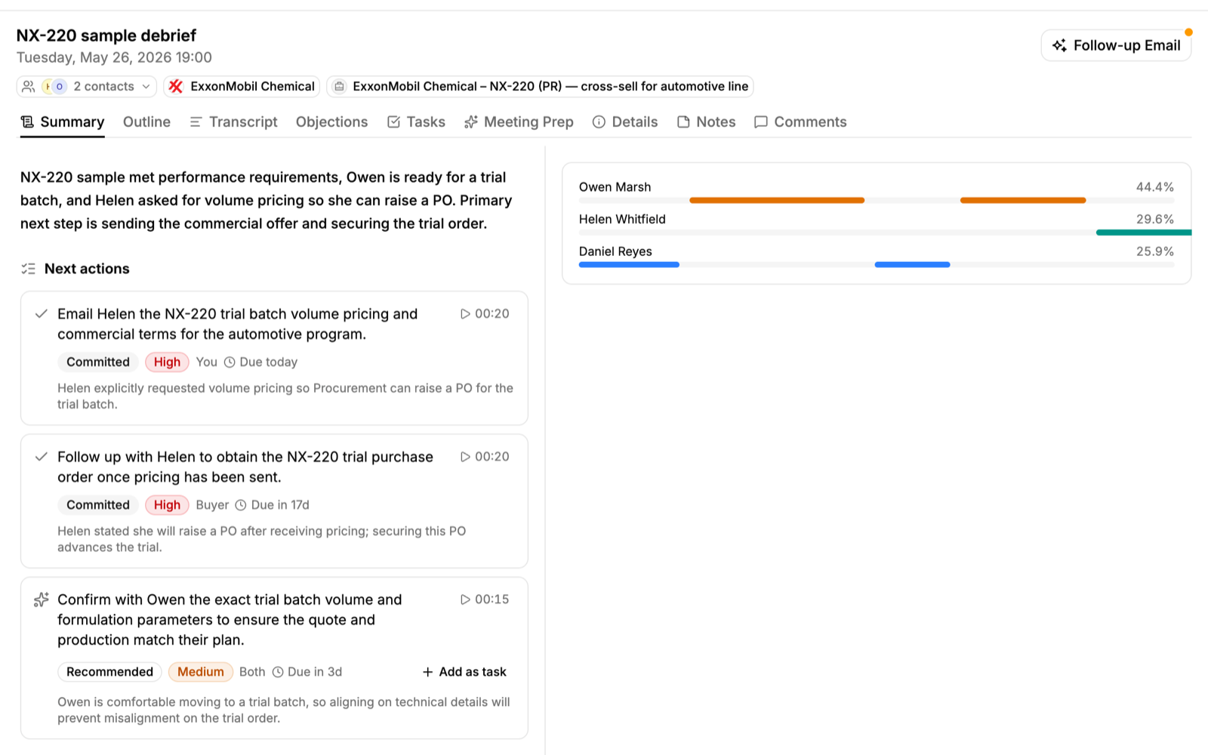Image resolution: width=1208 pixels, height=755 pixels.
Task: Click Helen Whitfield's teal talk segment
Action: tap(1144, 233)
